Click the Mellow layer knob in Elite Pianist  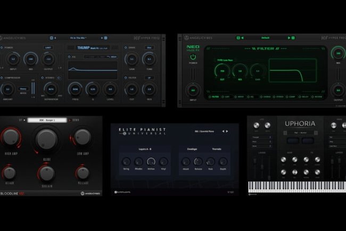pos(151,161)
